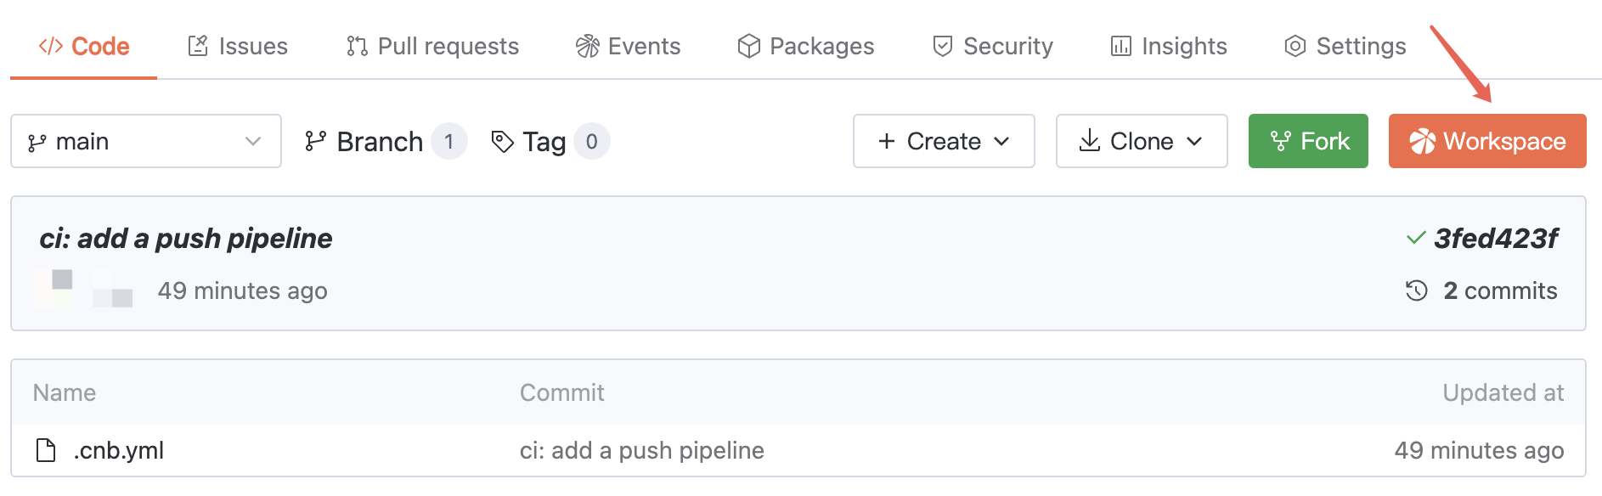Switch to the Issues tab

point(238,46)
